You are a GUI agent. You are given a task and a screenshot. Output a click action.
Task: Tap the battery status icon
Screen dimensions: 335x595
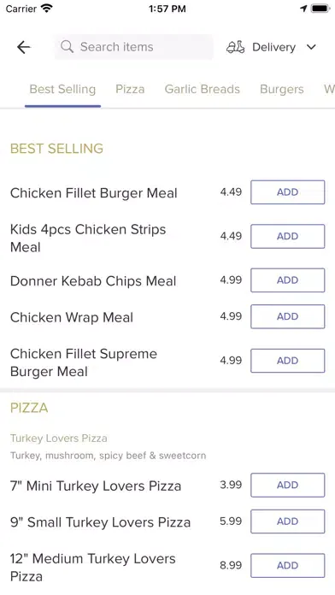pyautogui.click(x=320, y=9)
